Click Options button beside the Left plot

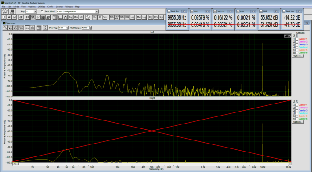click(298, 56)
